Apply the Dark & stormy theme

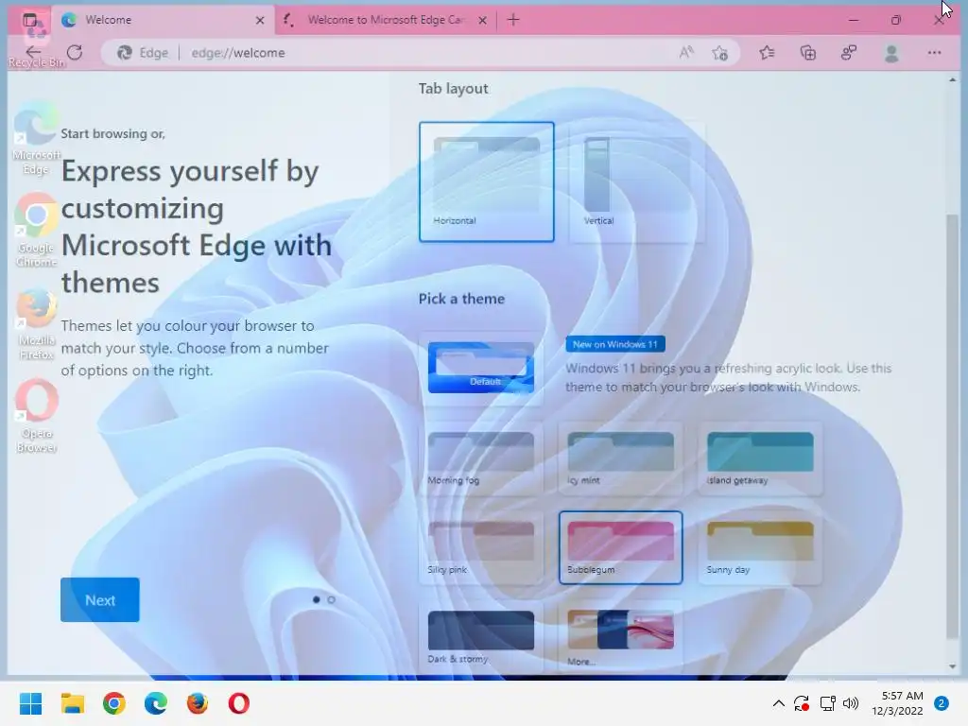click(x=481, y=637)
